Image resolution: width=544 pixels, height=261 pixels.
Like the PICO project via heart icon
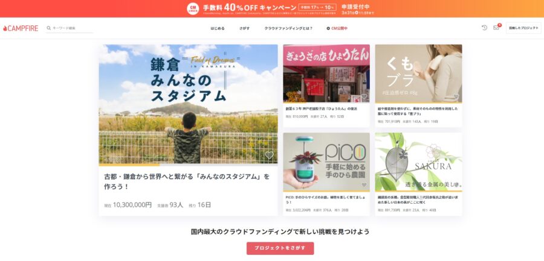(x=364, y=185)
